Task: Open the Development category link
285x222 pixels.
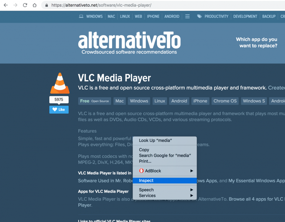Action: point(245,16)
